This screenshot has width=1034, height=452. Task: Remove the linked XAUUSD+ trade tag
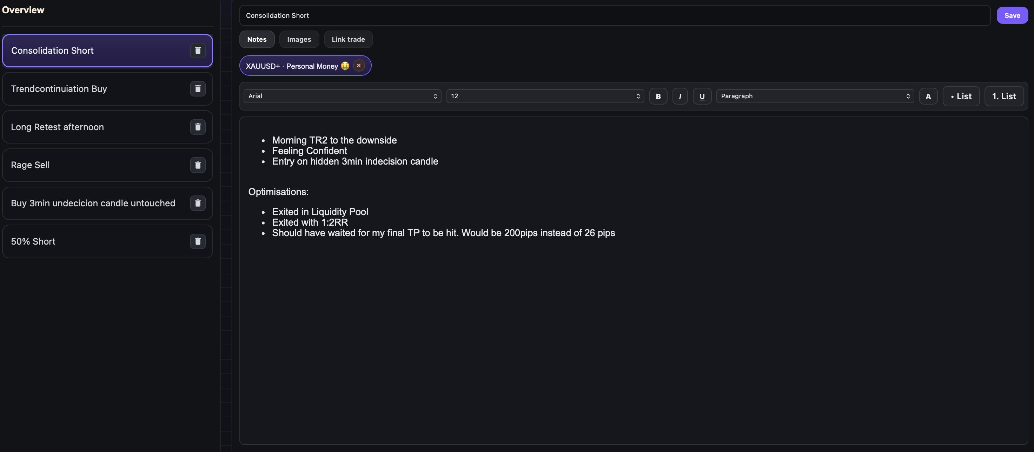(x=359, y=65)
